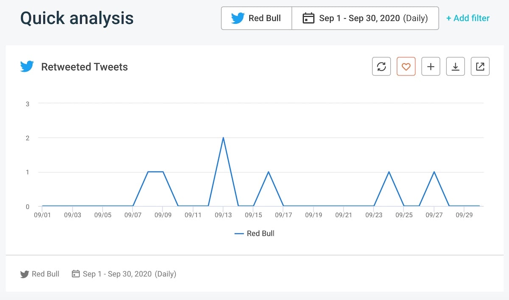Click the Red Bull label in the footer
Image resolution: width=509 pixels, height=300 pixels.
tap(45, 274)
